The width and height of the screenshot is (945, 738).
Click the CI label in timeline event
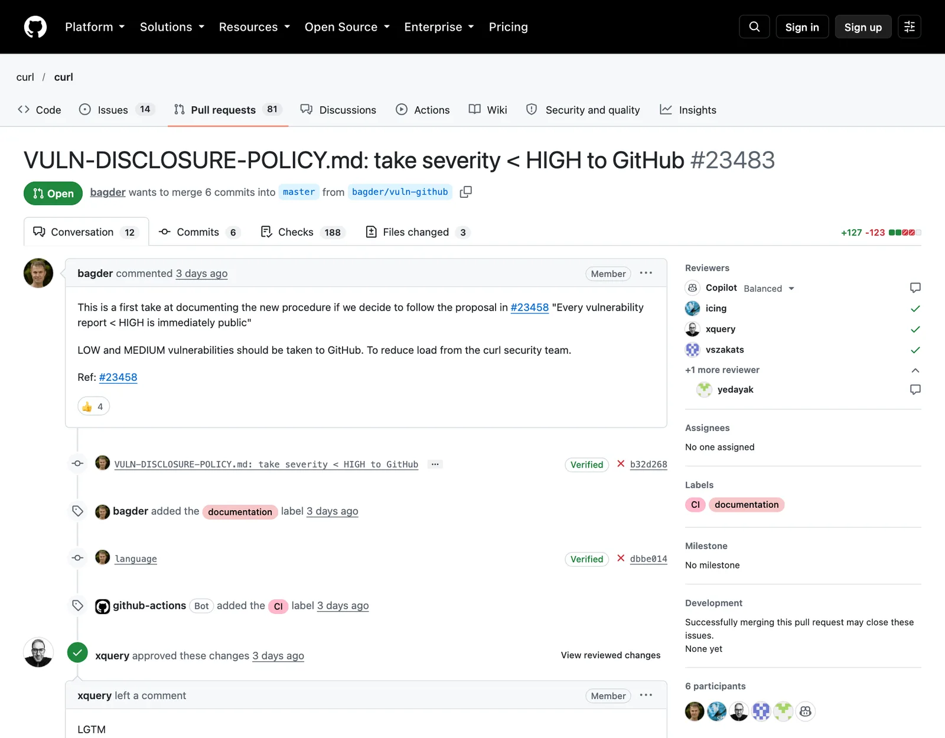tap(278, 606)
